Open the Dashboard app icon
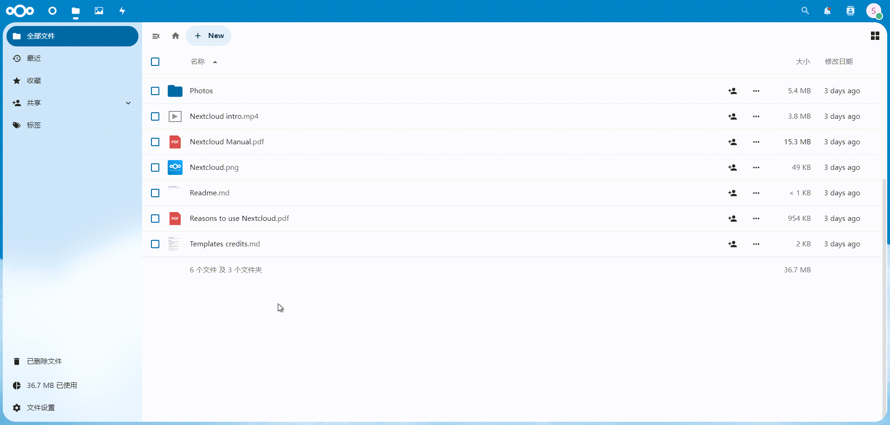 [52, 11]
